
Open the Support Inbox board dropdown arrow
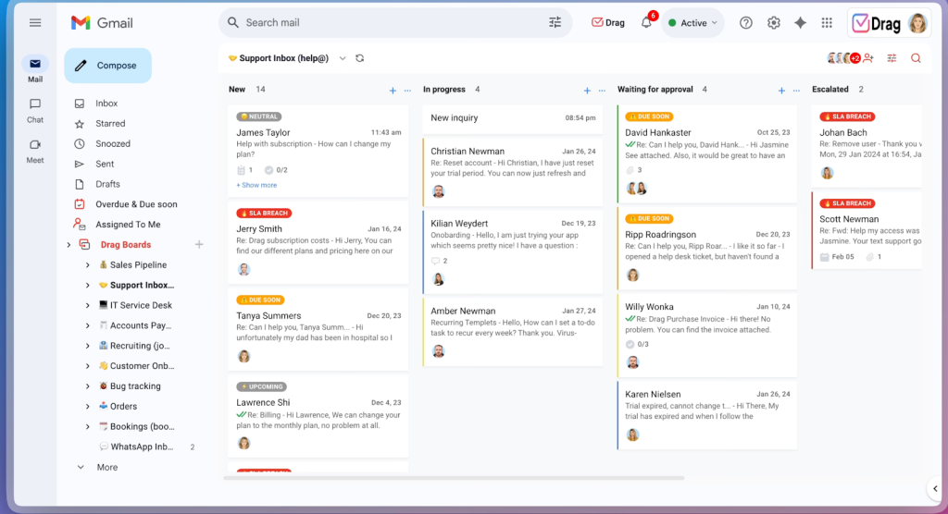point(343,58)
